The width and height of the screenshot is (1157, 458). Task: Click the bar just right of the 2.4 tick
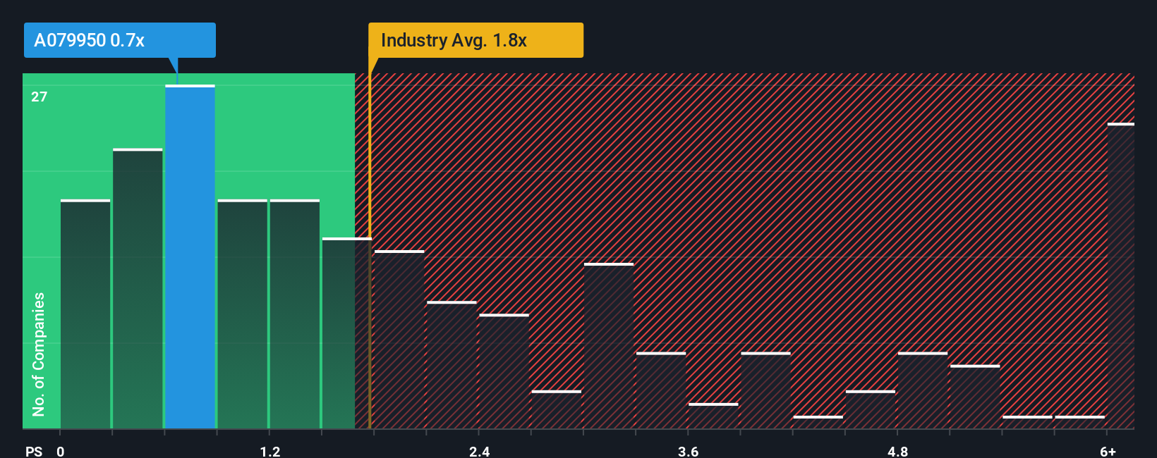coord(504,371)
